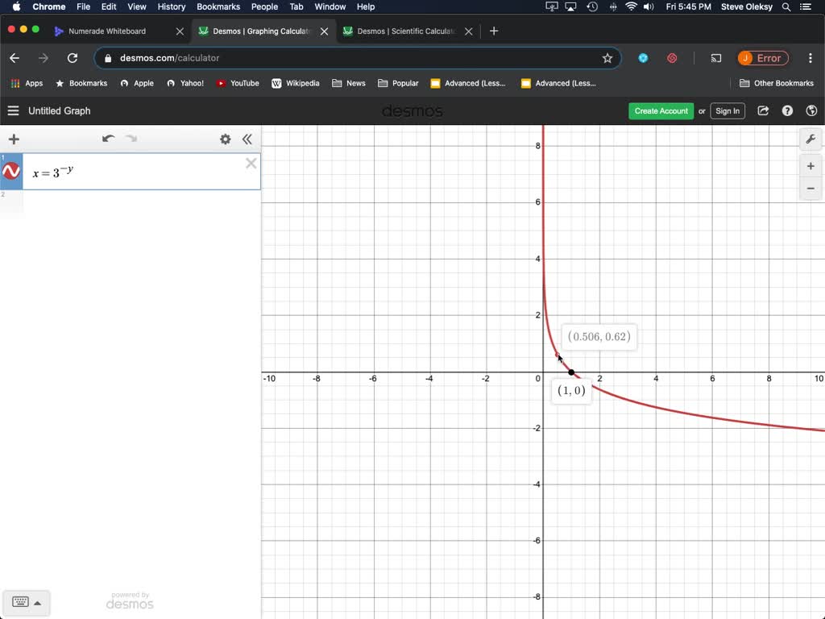825x619 pixels.
Task: Open the Wikipedia bookmark
Action: coord(296,83)
